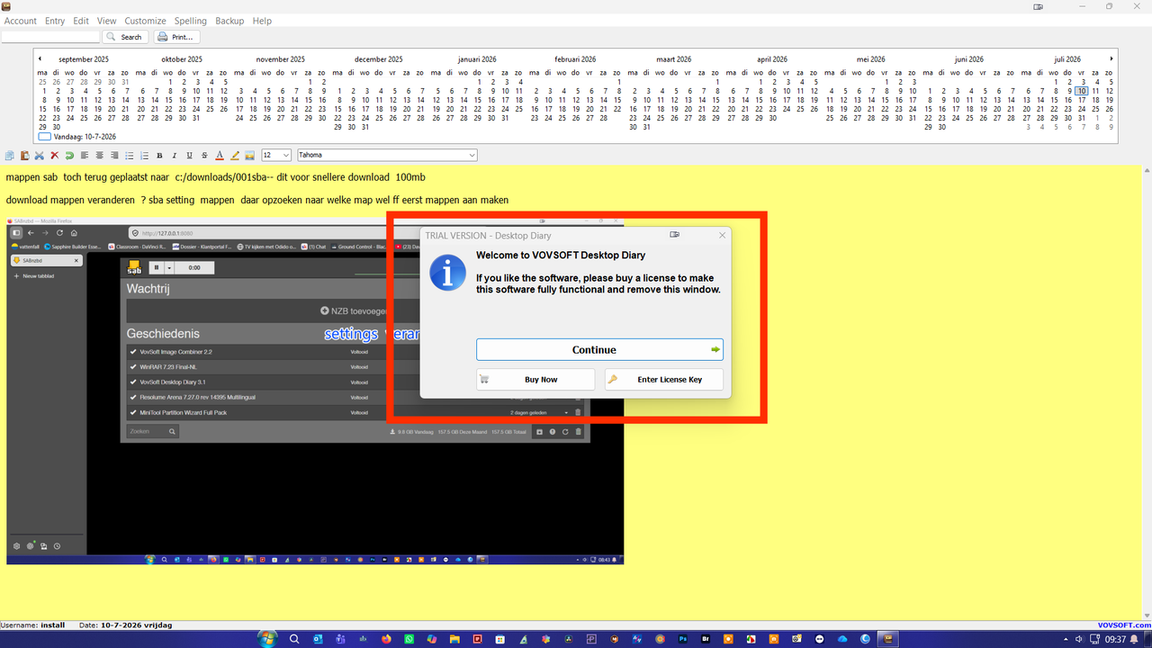
Task: Open the taskbar search magnifier
Action: pos(294,639)
